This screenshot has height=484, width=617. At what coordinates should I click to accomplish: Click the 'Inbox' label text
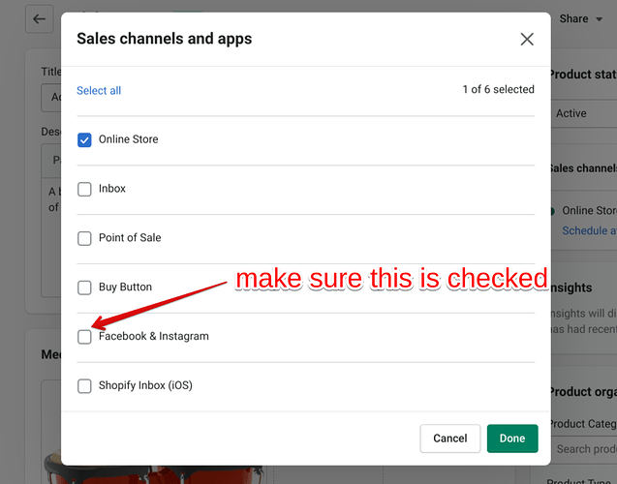click(112, 189)
